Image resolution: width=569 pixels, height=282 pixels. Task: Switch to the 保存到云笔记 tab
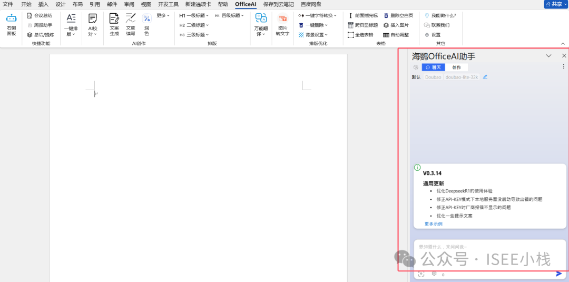point(278,4)
